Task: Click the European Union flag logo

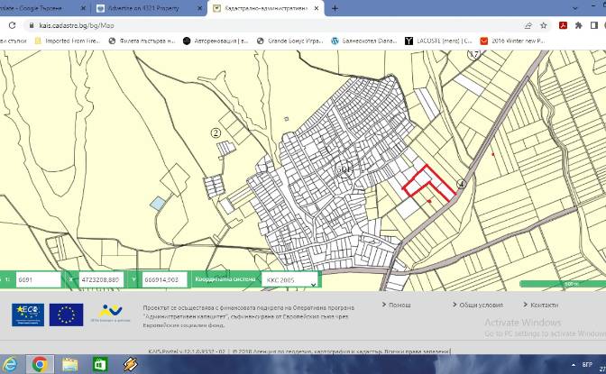Action: tap(66, 315)
